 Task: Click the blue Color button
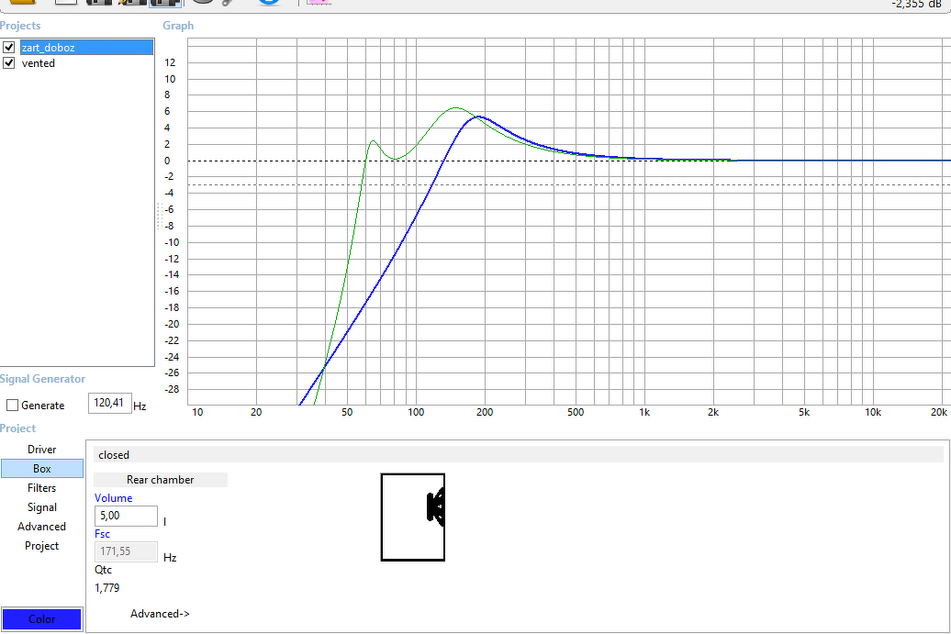point(42,618)
